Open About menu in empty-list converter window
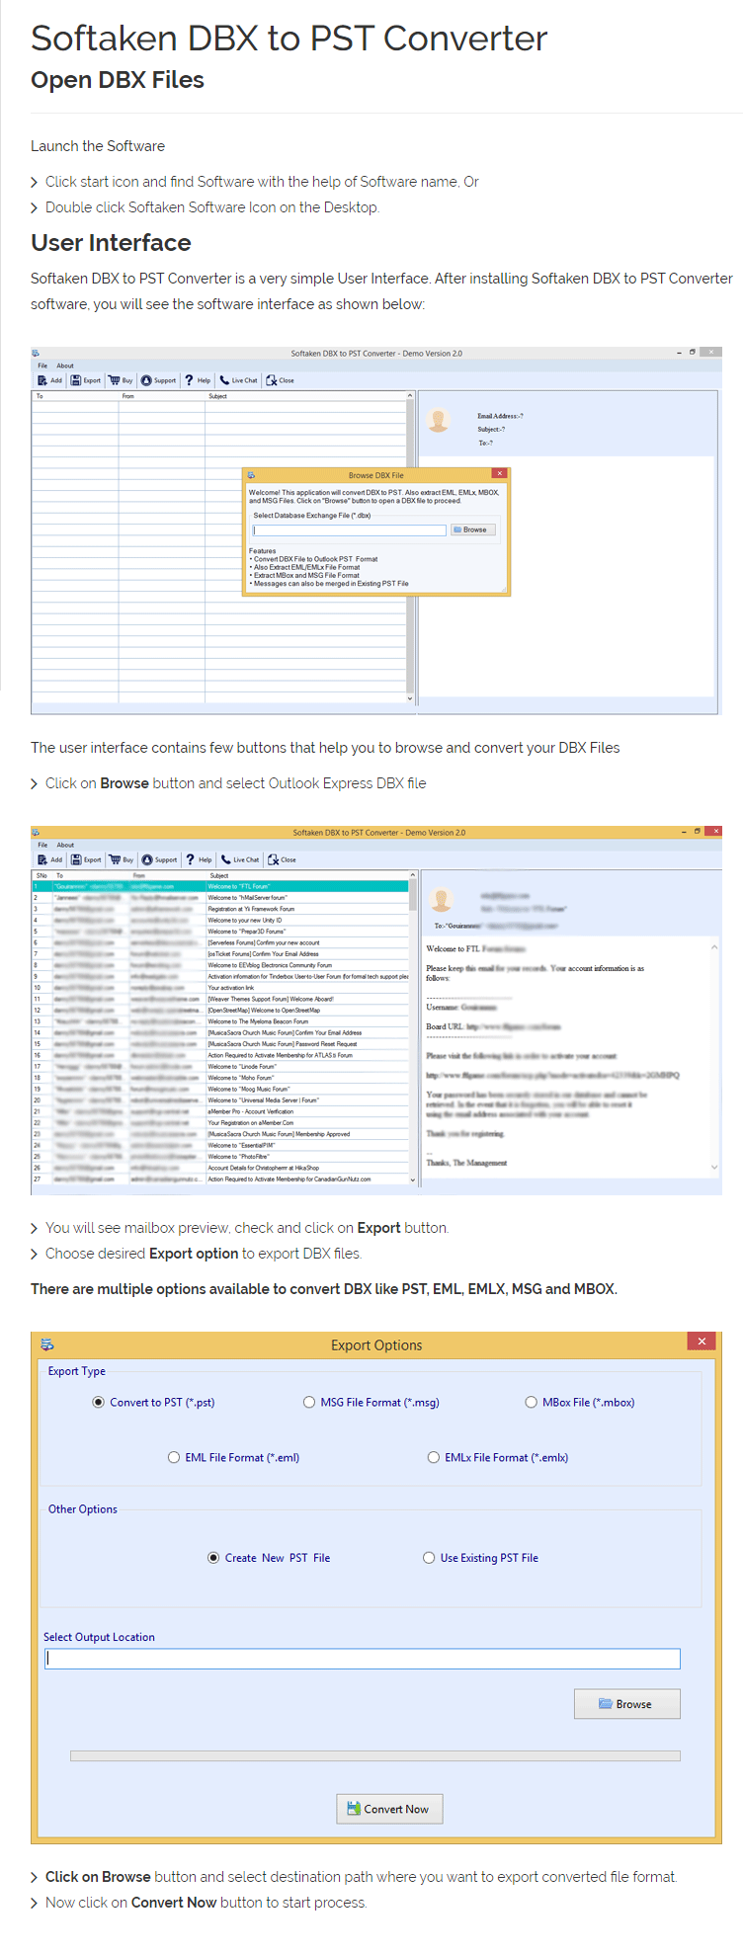The height and width of the screenshot is (1953, 743). pos(65,366)
